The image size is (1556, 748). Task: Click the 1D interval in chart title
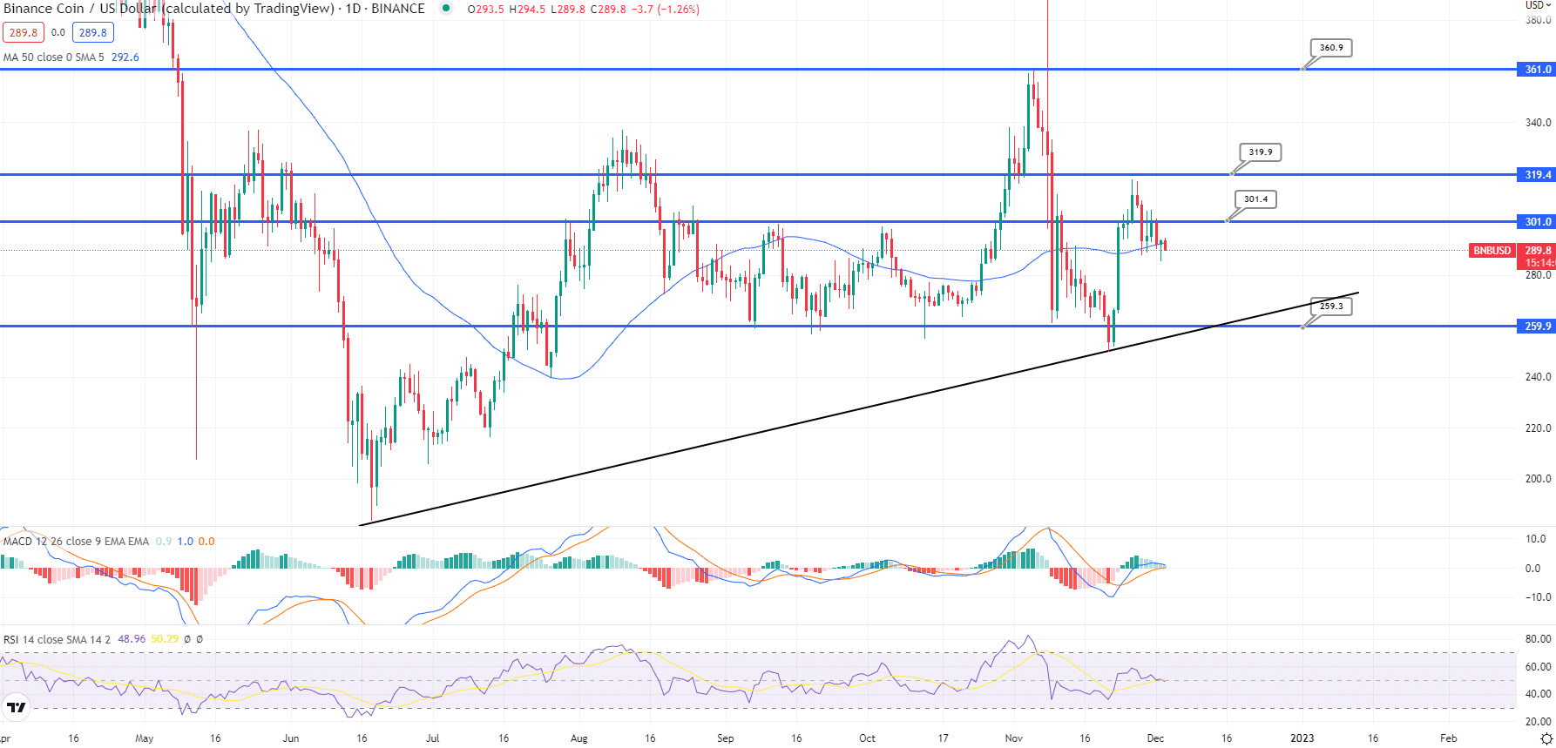click(x=353, y=9)
